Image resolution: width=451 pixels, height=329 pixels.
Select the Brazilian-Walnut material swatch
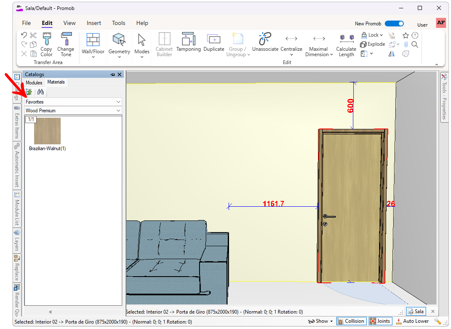pyautogui.click(x=47, y=131)
